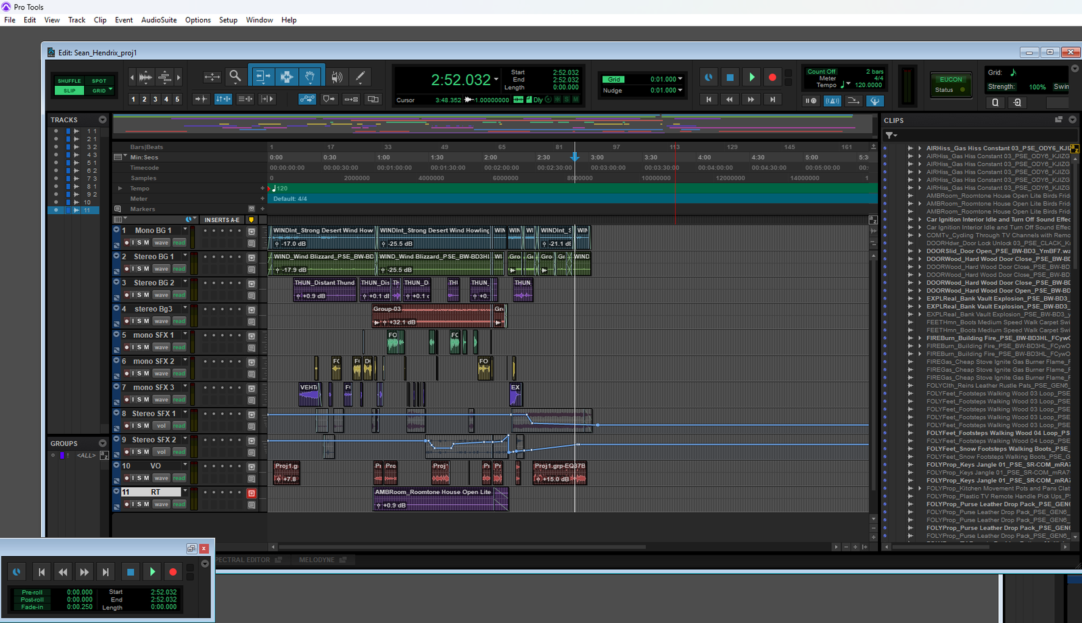Viewport: 1082px width, 623px height.
Task: Solo the VO track
Action: click(139, 478)
